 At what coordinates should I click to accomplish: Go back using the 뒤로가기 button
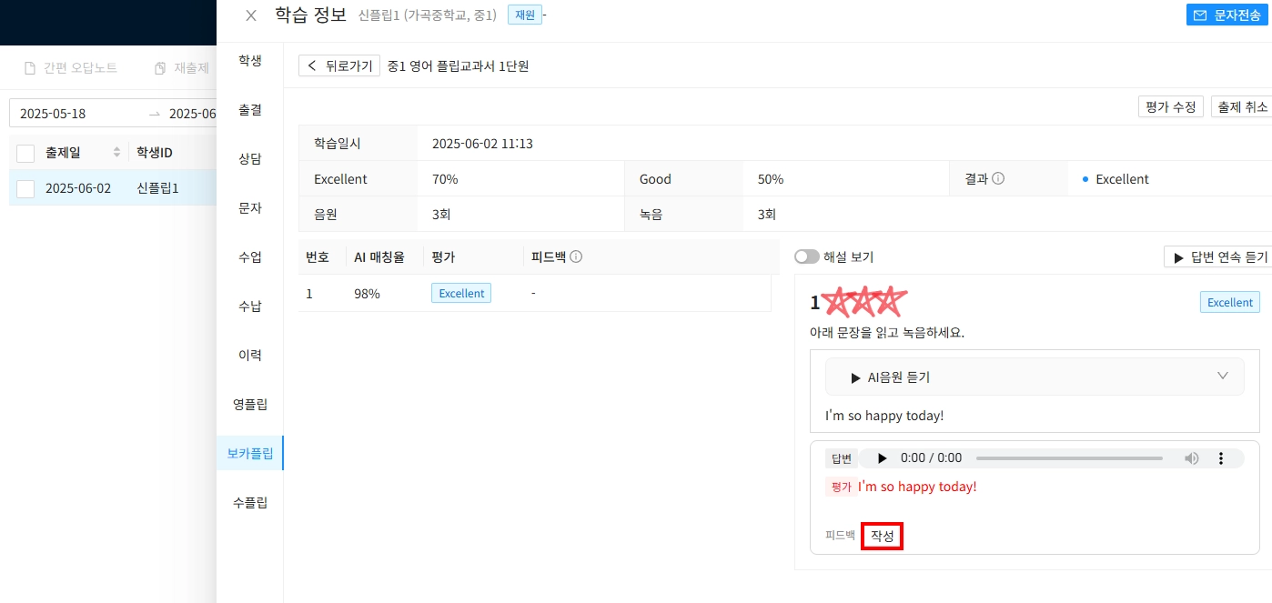[339, 65]
